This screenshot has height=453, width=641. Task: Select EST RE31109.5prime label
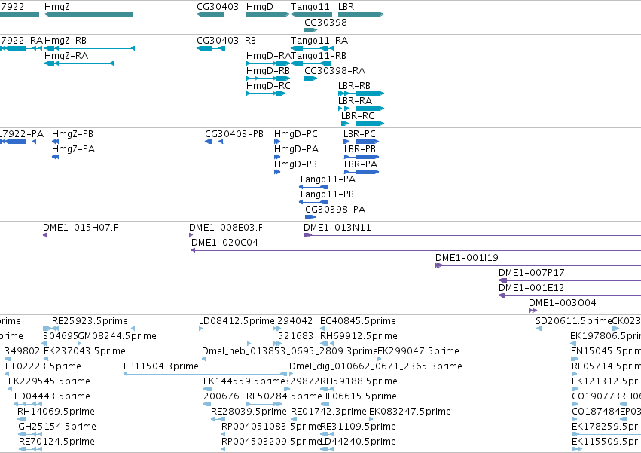tap(358, 427)
